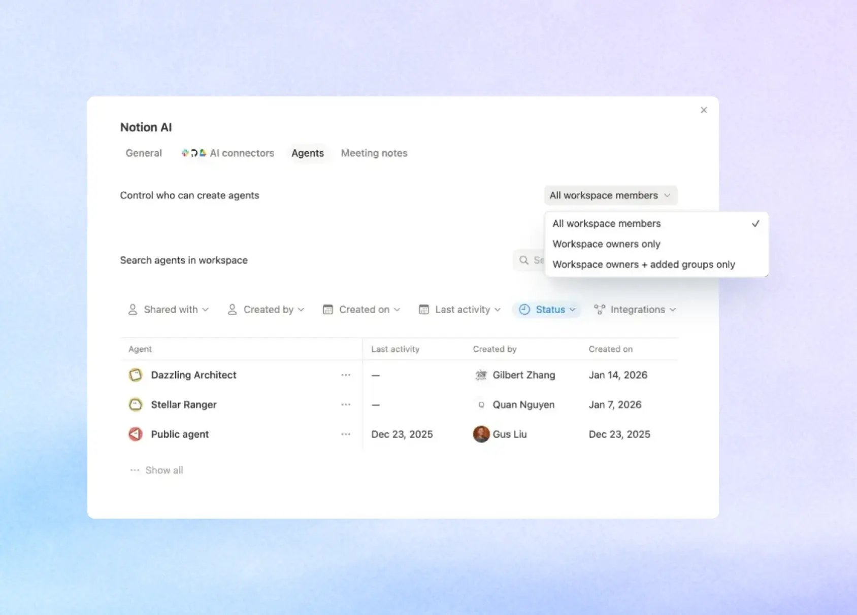Open more options for Public agent
Screen dimensions: 857x615
(346, 434)
